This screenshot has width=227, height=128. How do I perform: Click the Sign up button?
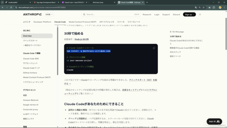pyautogui.click(x=189, y=14)
